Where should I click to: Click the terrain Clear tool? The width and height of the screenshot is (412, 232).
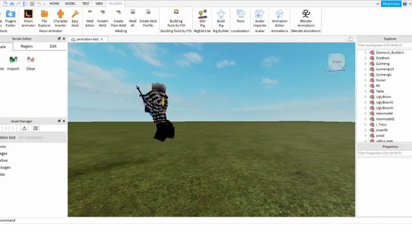point(30,63)
